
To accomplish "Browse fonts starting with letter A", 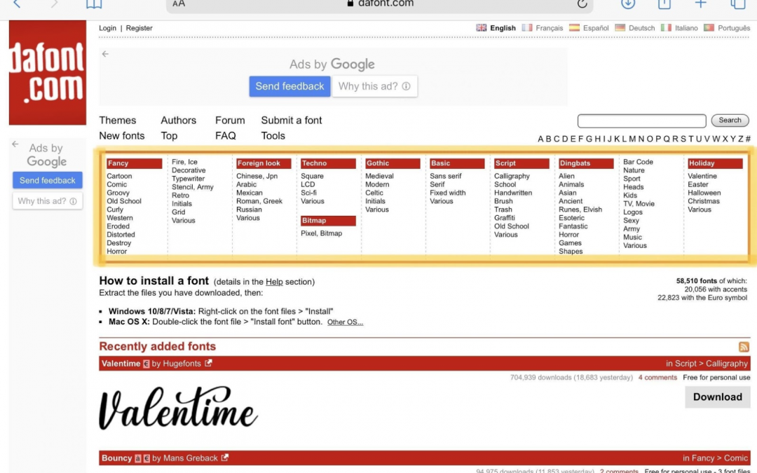I will [540, 139].
